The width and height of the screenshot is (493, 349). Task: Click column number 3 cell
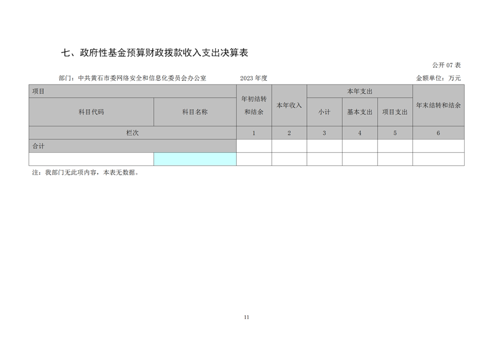(x=325, y=133)
